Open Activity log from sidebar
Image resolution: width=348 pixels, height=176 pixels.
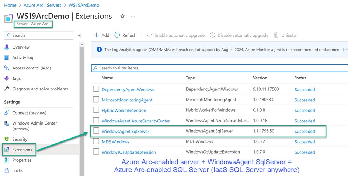point(22,58)
